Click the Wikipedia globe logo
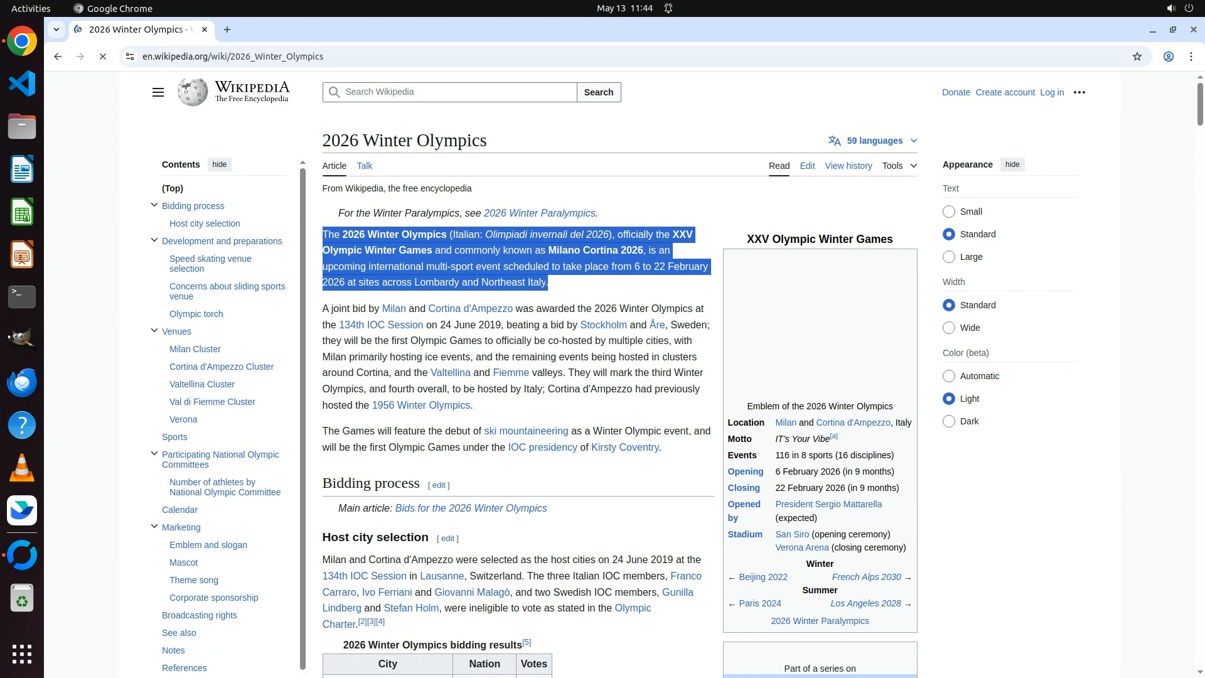 [x=192, y=92]
